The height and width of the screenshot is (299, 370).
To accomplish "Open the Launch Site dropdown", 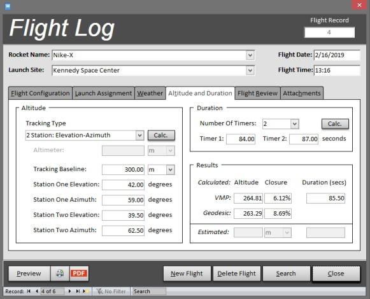I will (x=250, y=70).
